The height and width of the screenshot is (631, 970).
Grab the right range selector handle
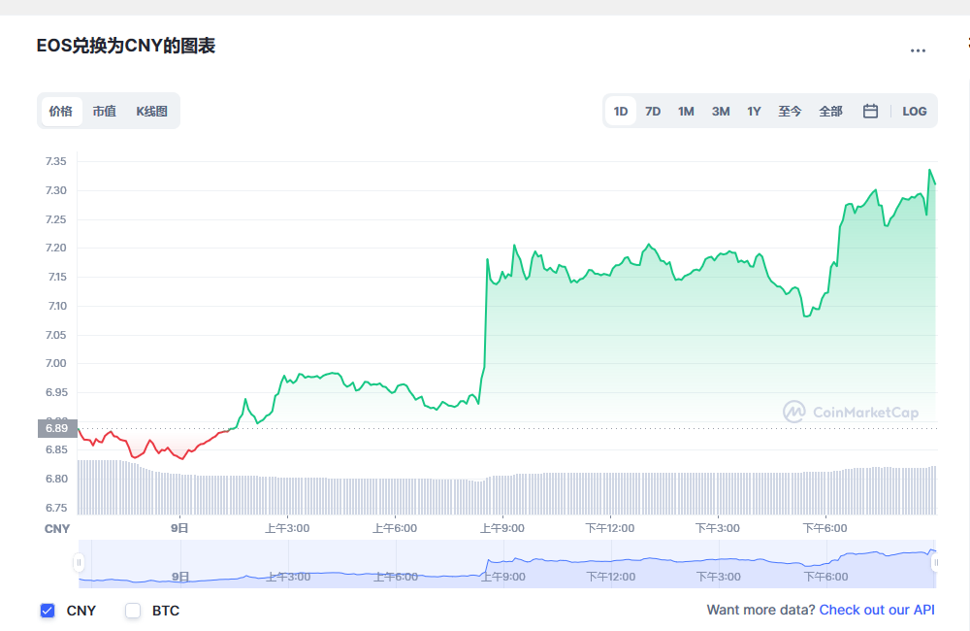[935, 562]
